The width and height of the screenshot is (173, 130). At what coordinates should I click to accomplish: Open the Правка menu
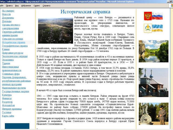click(x=9, y=6)
